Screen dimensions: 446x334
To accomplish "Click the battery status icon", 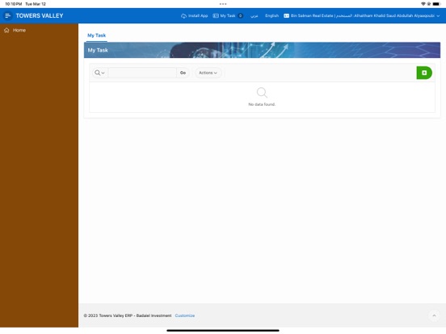I will click(x=436, y=4).
